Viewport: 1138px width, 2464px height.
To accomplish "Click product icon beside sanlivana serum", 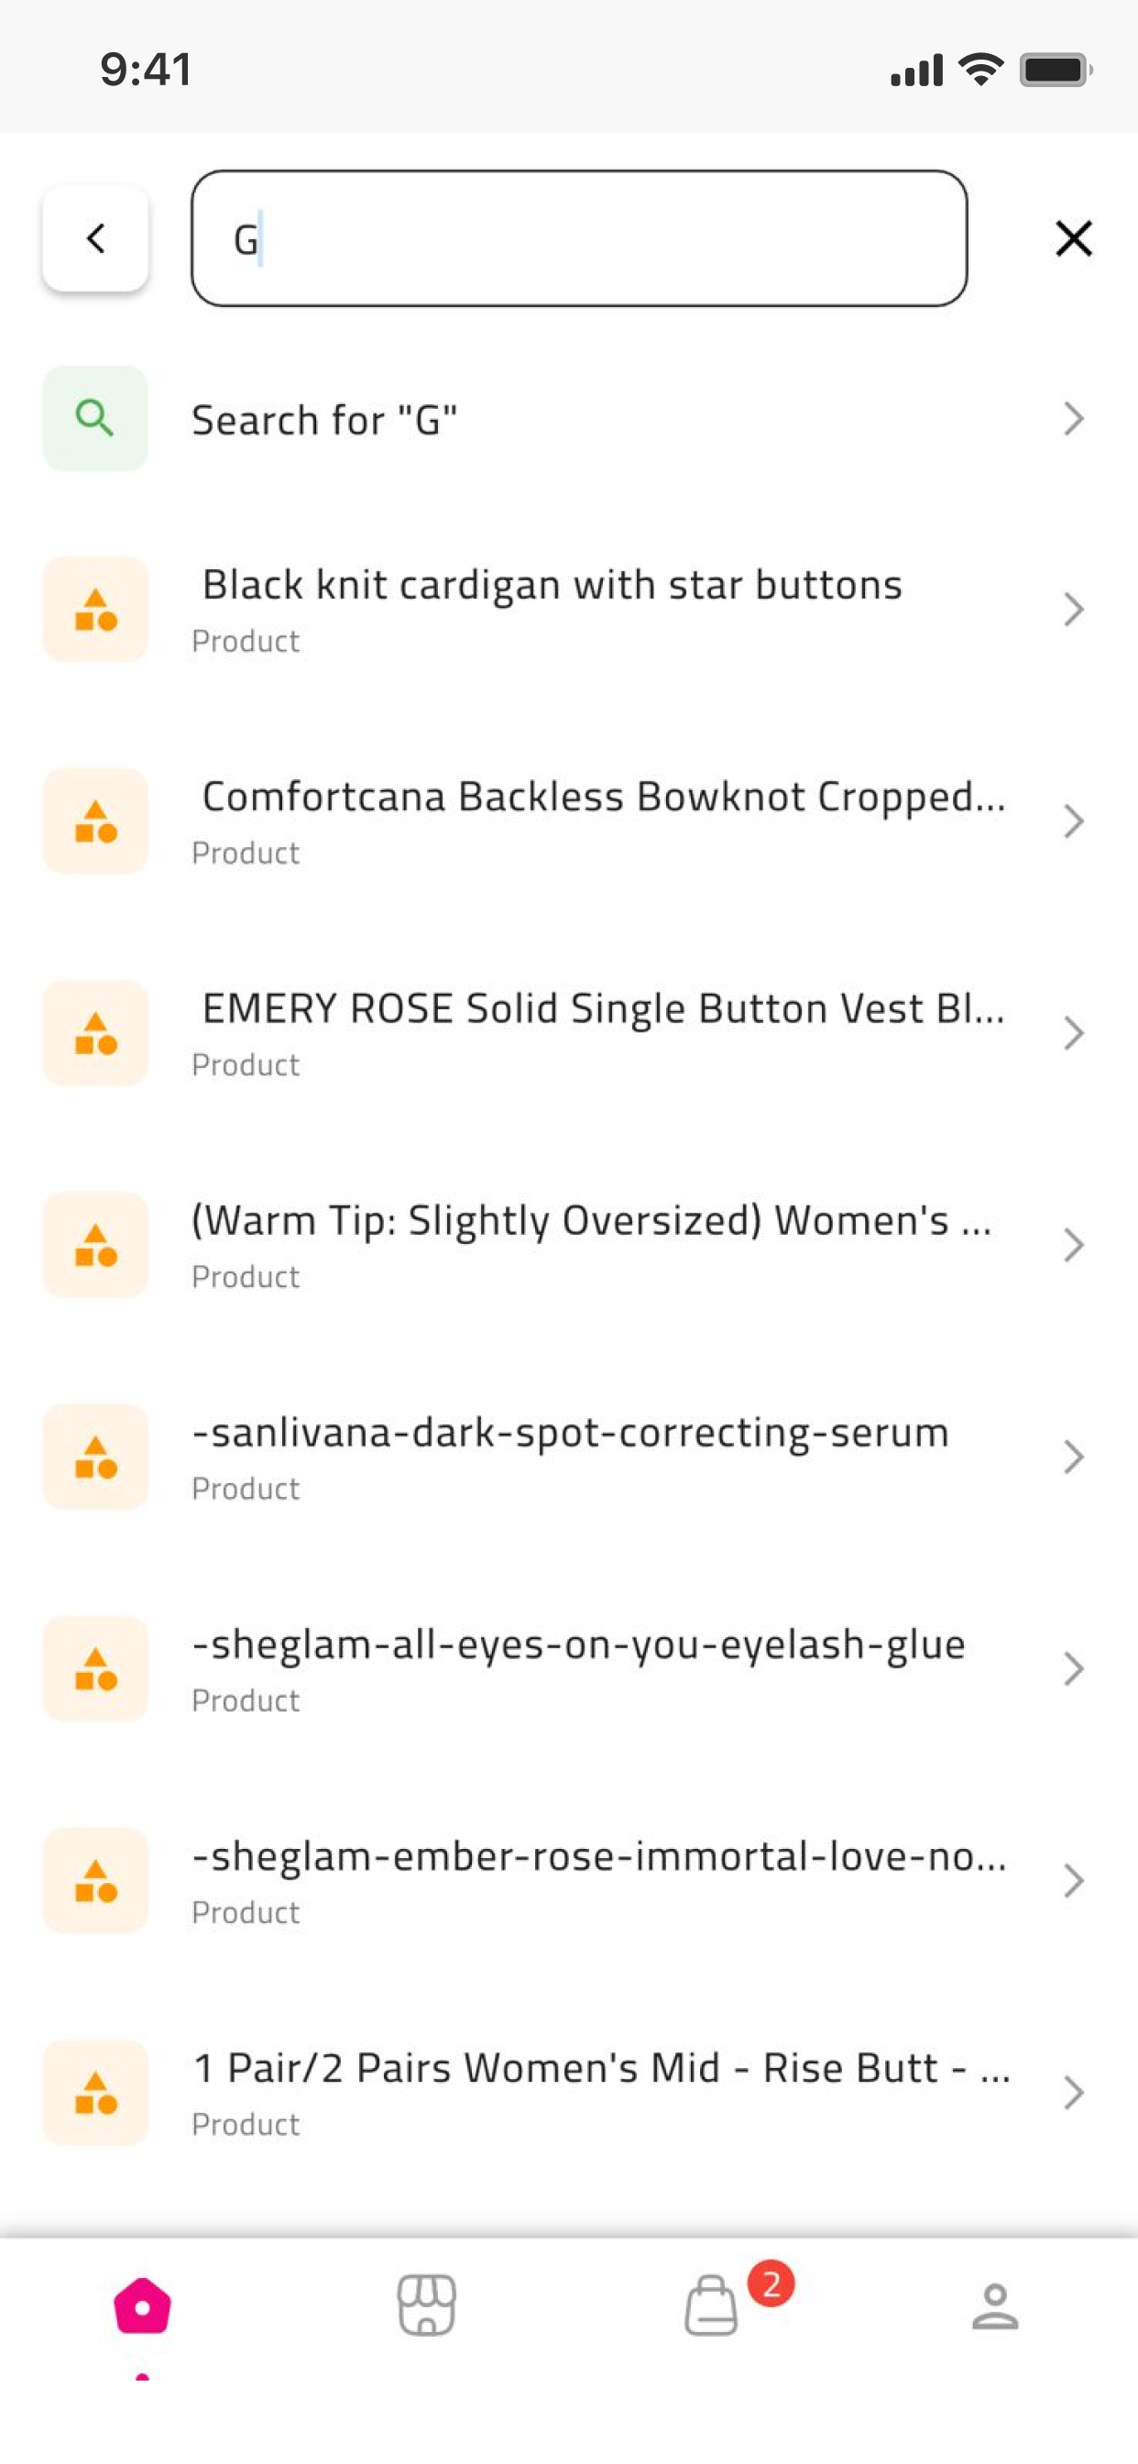I will coord(95,1457).
